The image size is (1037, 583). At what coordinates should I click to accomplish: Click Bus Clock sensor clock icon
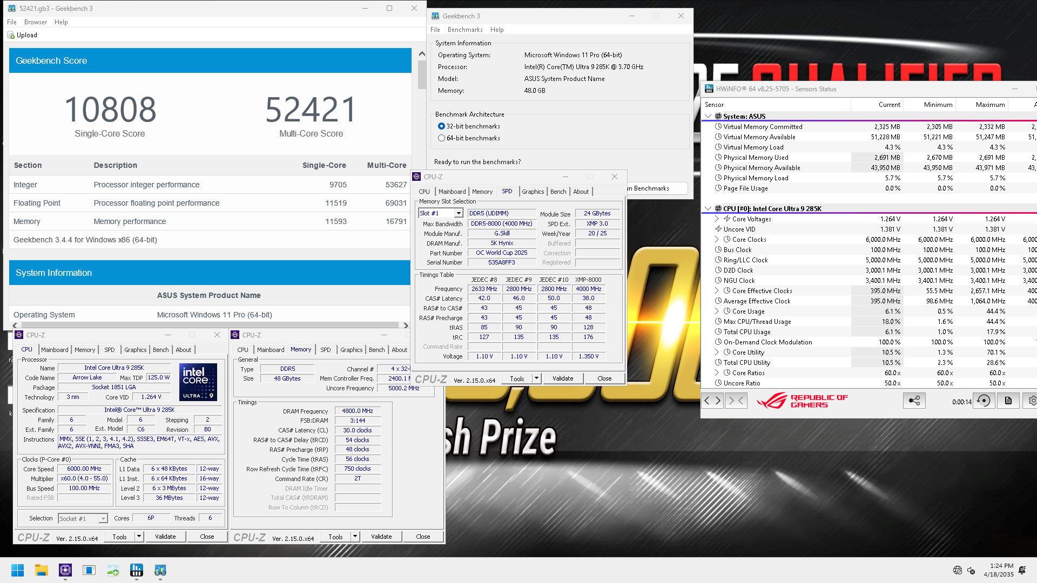[x=718, y=250]
